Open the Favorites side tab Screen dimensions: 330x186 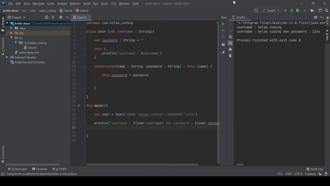point(3,154)
